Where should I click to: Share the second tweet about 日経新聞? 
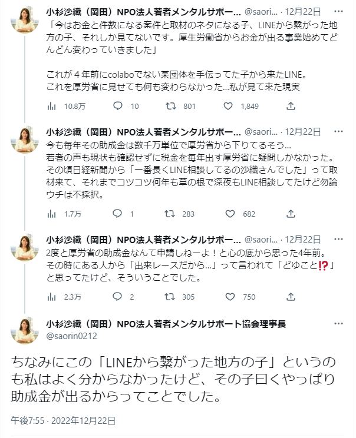pyautogui.click(x=290, y=214)
